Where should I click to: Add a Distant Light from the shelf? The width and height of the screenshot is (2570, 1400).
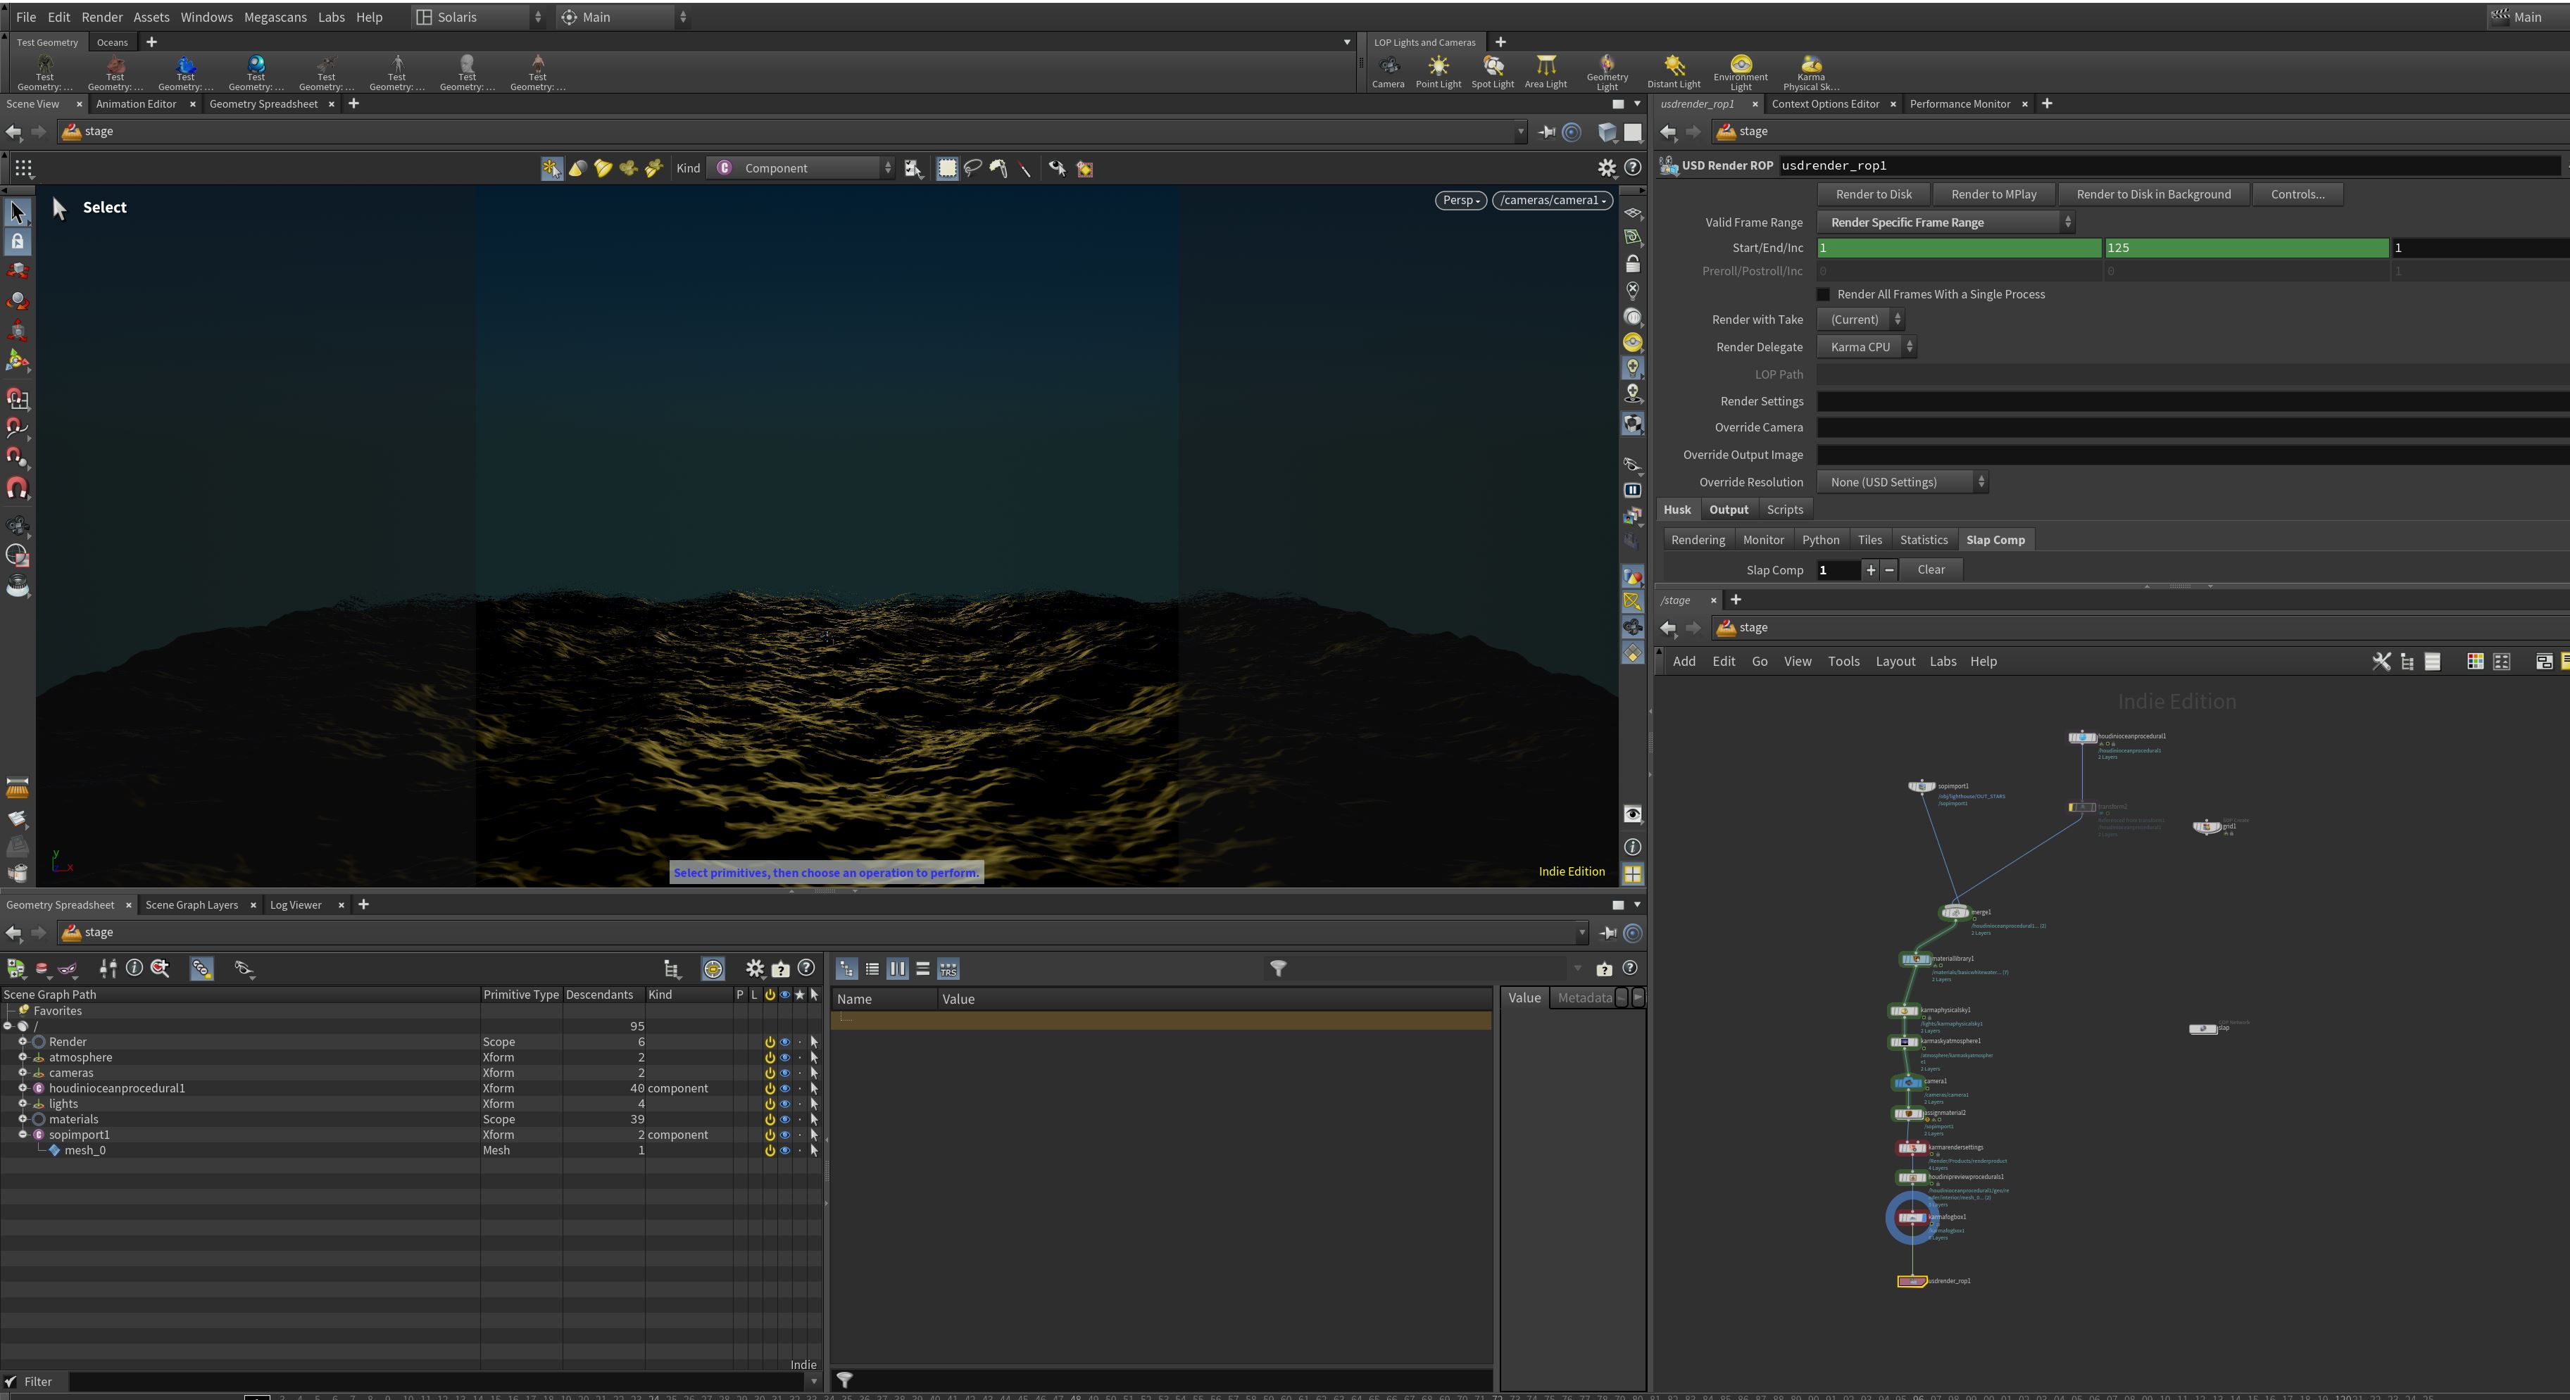pyautogui.click(x=1673, y=72)
